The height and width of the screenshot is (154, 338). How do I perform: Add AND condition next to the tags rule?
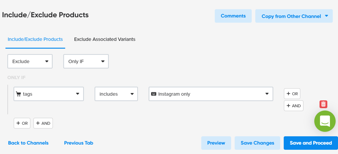tap(293, 105)
